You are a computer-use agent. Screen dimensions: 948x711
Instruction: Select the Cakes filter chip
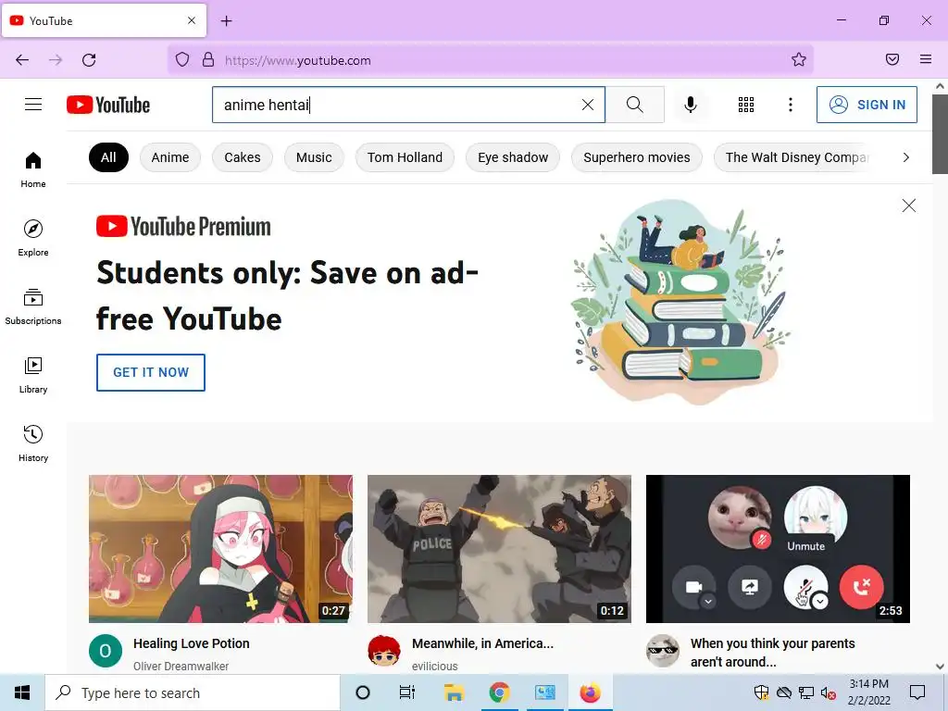click(242, 157)
